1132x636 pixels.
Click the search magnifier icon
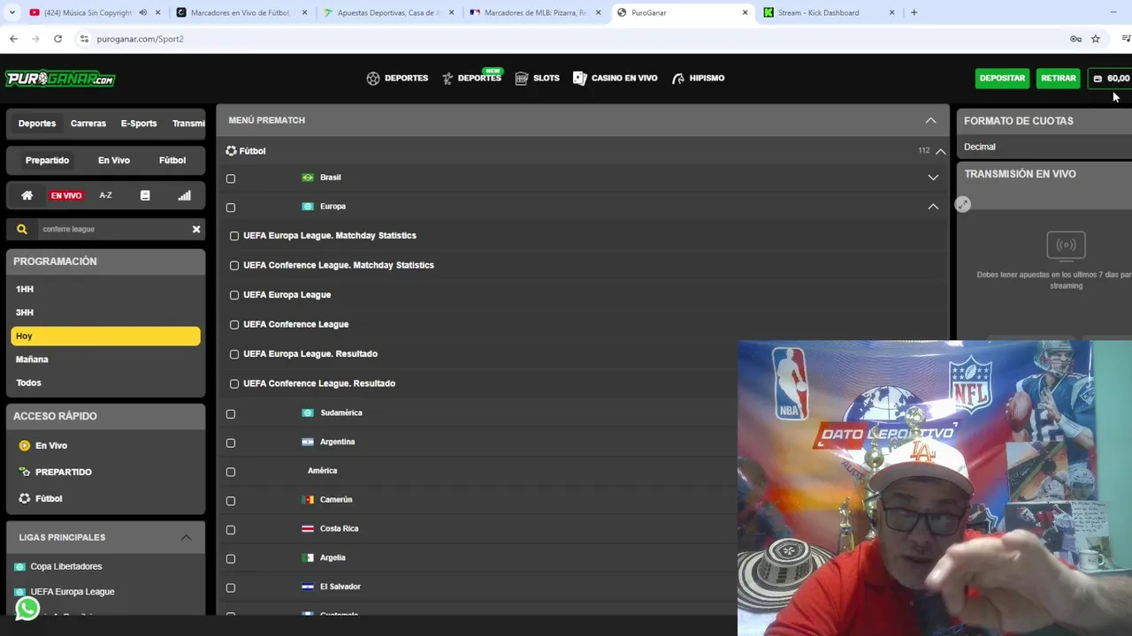tap(22, 229)
